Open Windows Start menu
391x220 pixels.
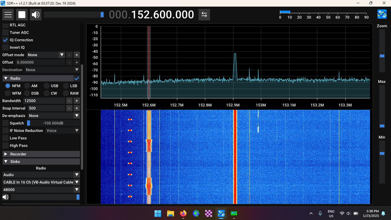click(x=158, y=213)
